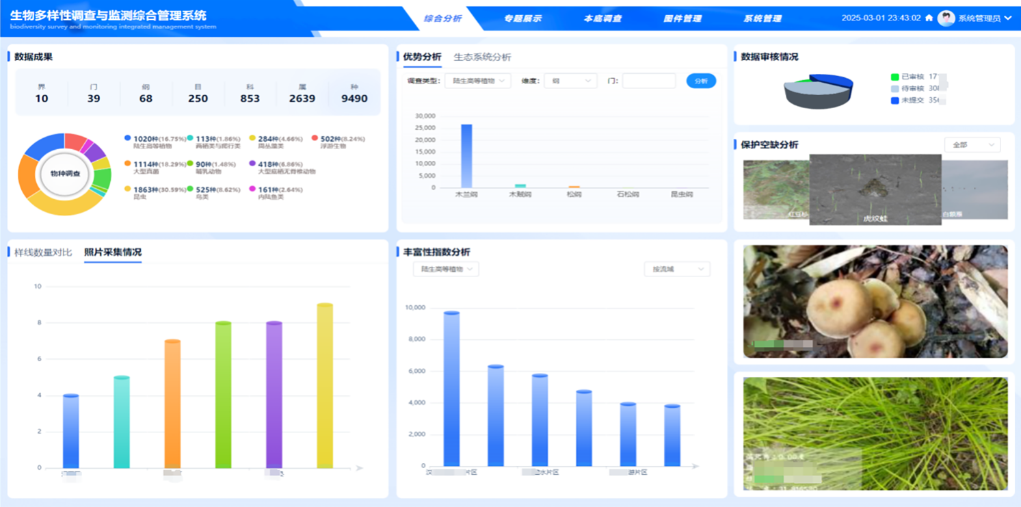Open the 按流域 dropdown in richness panel
1021x507 pixels.
676,270
